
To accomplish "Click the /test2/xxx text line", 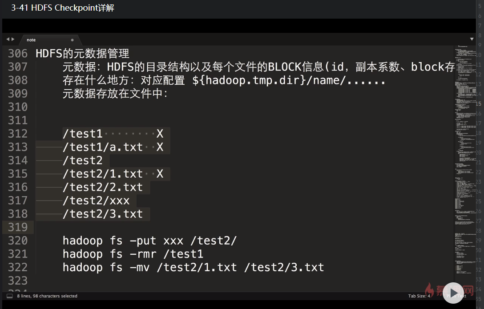I will [96, 201].
